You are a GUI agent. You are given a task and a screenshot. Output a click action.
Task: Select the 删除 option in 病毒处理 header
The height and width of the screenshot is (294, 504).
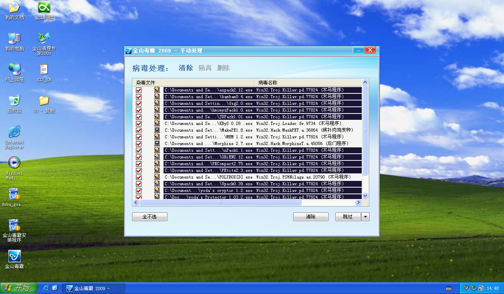[223, 68]
